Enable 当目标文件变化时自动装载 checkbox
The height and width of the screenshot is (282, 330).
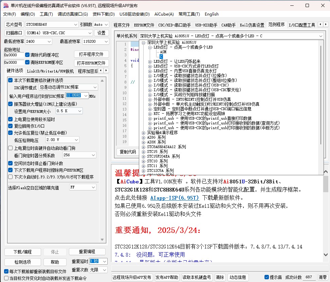(6, 278)
